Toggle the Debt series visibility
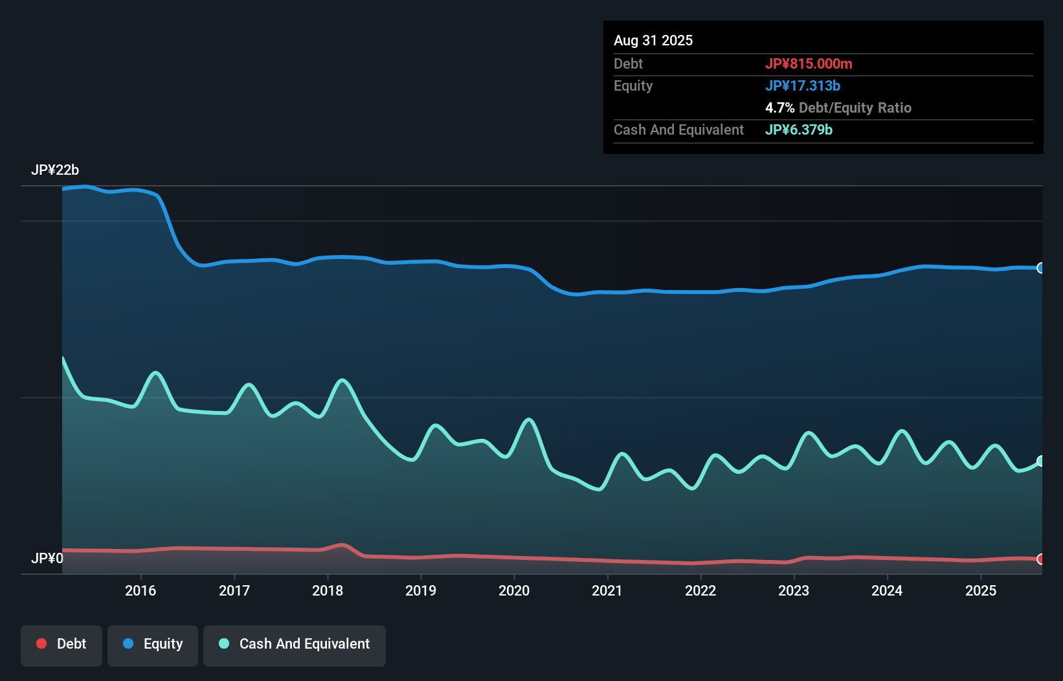 [x=62, y=644]
